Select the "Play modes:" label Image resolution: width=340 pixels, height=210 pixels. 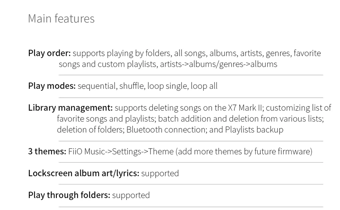[x=52, y=86]
